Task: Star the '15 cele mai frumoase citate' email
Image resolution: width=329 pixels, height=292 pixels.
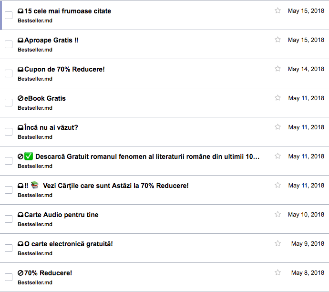Action: [x=278, y=10]
